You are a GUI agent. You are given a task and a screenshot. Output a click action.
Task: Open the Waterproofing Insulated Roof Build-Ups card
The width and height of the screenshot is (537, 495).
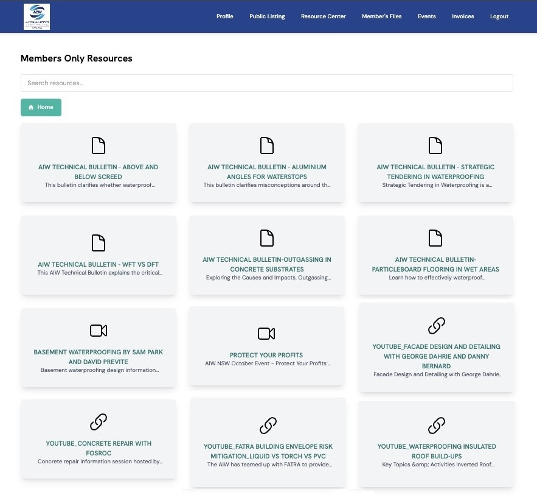pyautogui.click(x=436, y=451)
